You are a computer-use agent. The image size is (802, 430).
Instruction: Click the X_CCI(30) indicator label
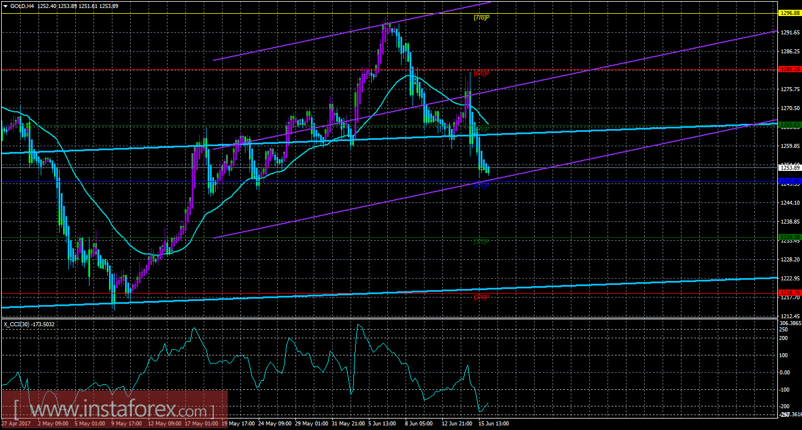[x=29, y=325]
